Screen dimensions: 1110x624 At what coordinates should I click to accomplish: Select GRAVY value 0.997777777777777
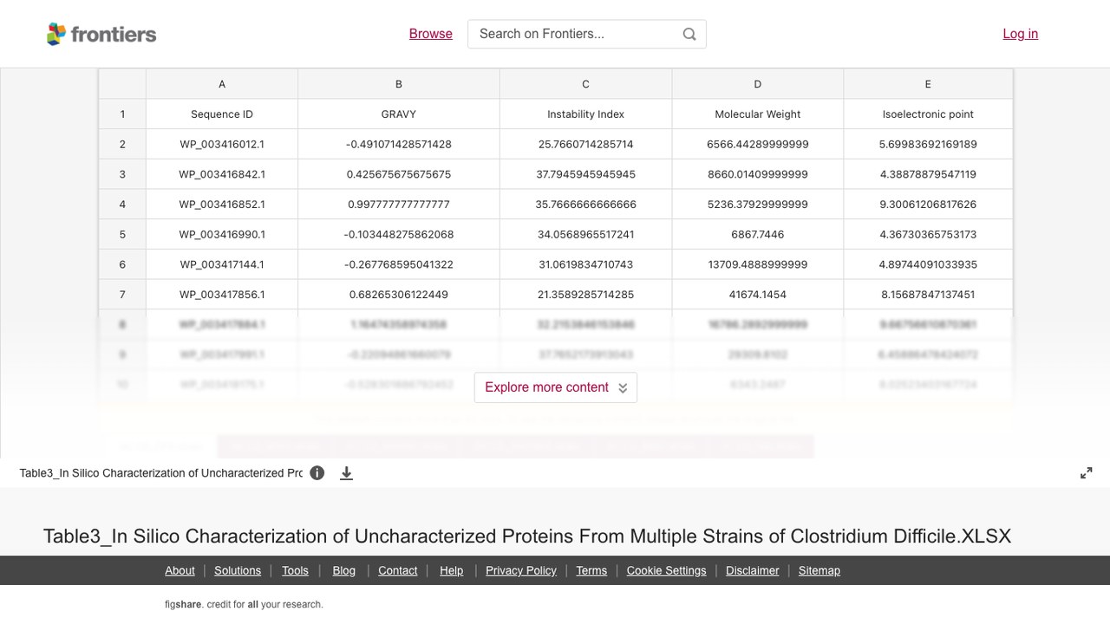(399, 205)
